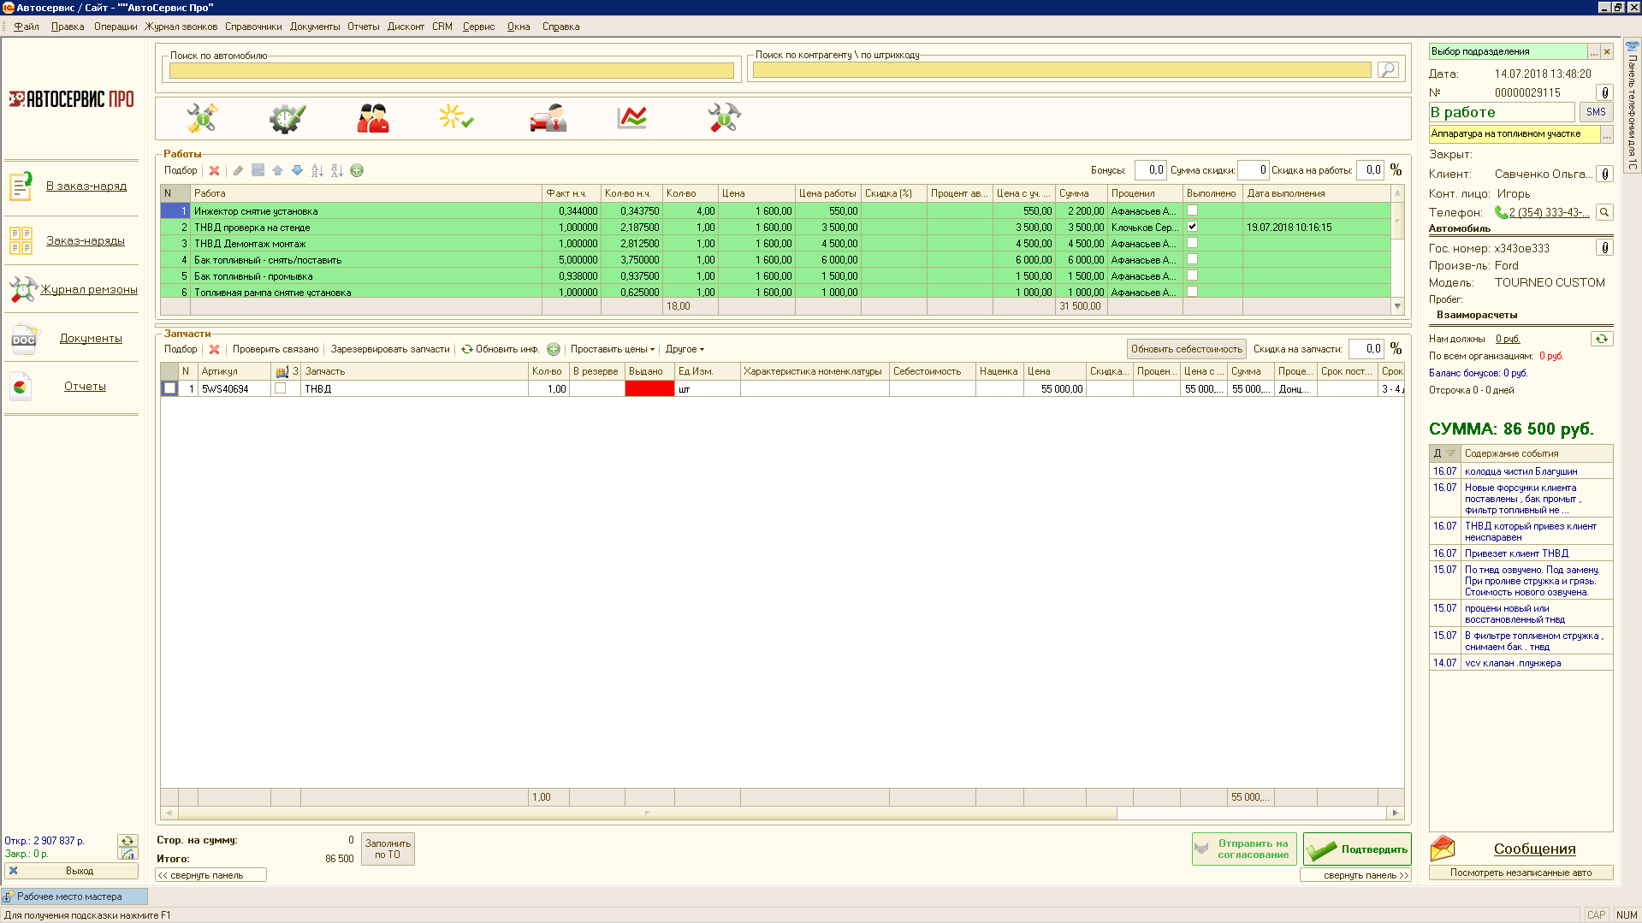
Task: Click search magnifier next to phone number
Action: tap(1604, 212)
